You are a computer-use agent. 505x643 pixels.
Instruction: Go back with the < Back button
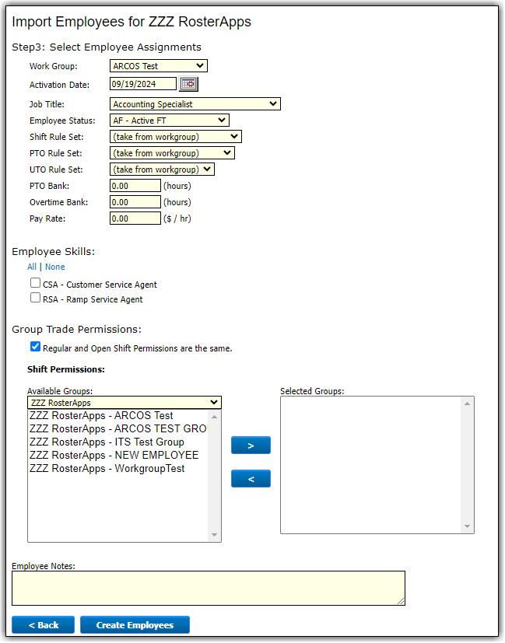pos(43,625)
